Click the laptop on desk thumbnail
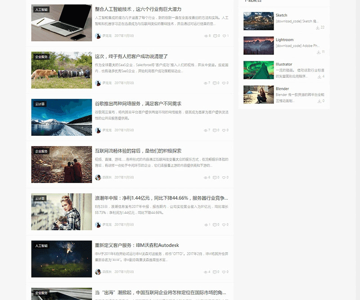Viewport: 360px width, 300px height. pyautogui.click(x=62, y=23)
